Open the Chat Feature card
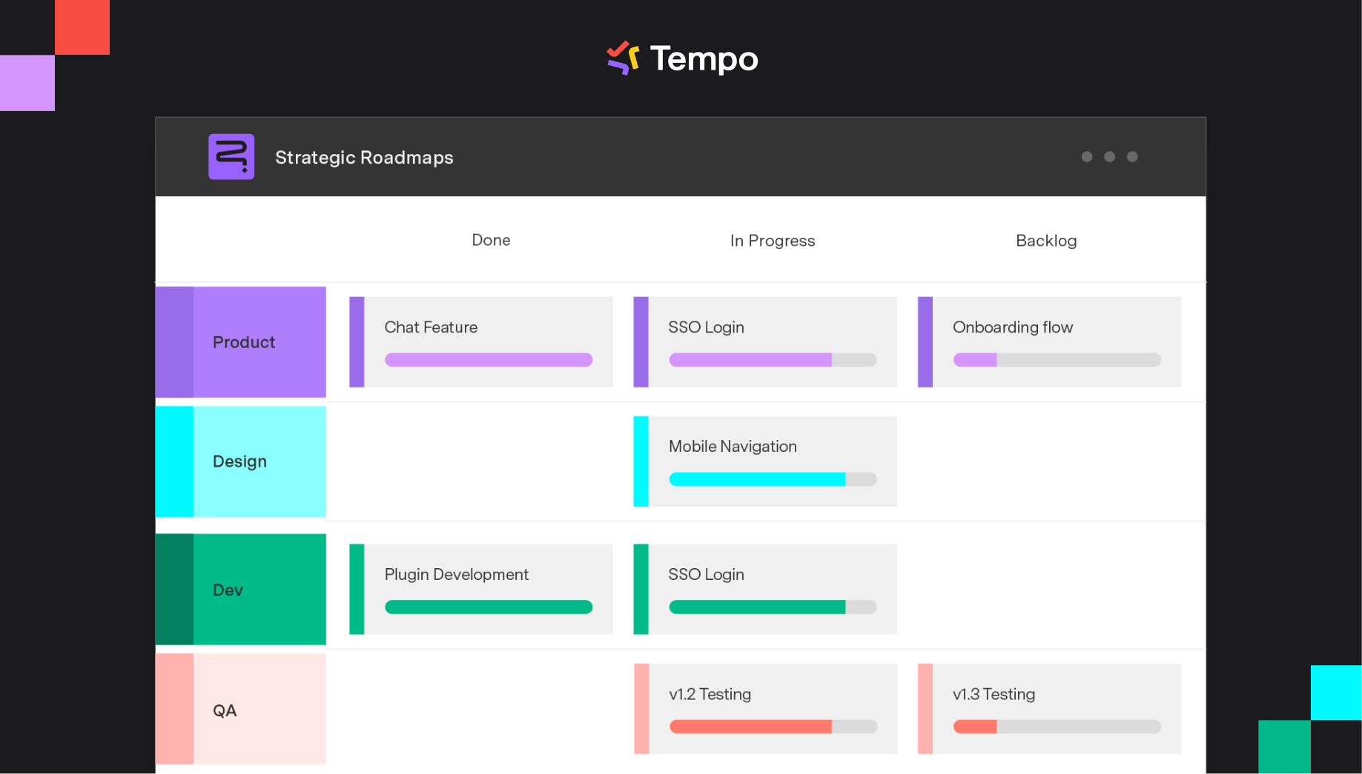1362x774 pixels. point(480,341)
